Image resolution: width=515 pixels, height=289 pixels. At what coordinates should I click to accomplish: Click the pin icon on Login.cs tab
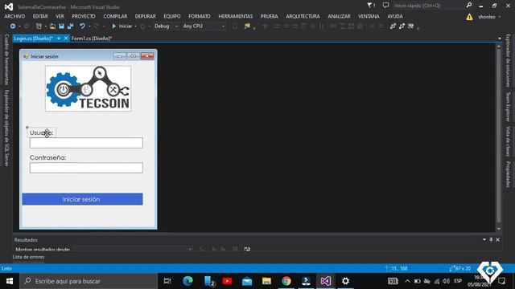pos(59,39)
